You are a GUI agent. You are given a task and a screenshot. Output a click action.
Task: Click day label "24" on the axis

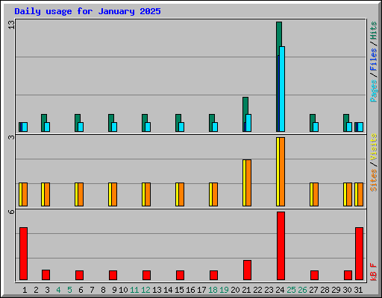point(280,290)
